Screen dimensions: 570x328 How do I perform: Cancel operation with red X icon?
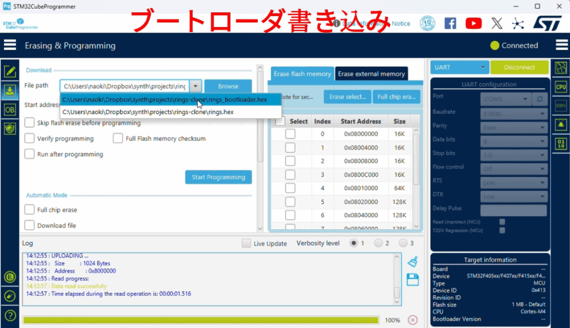[412, 320]
